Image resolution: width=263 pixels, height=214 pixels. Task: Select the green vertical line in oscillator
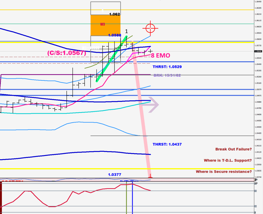tap(126, 198)
